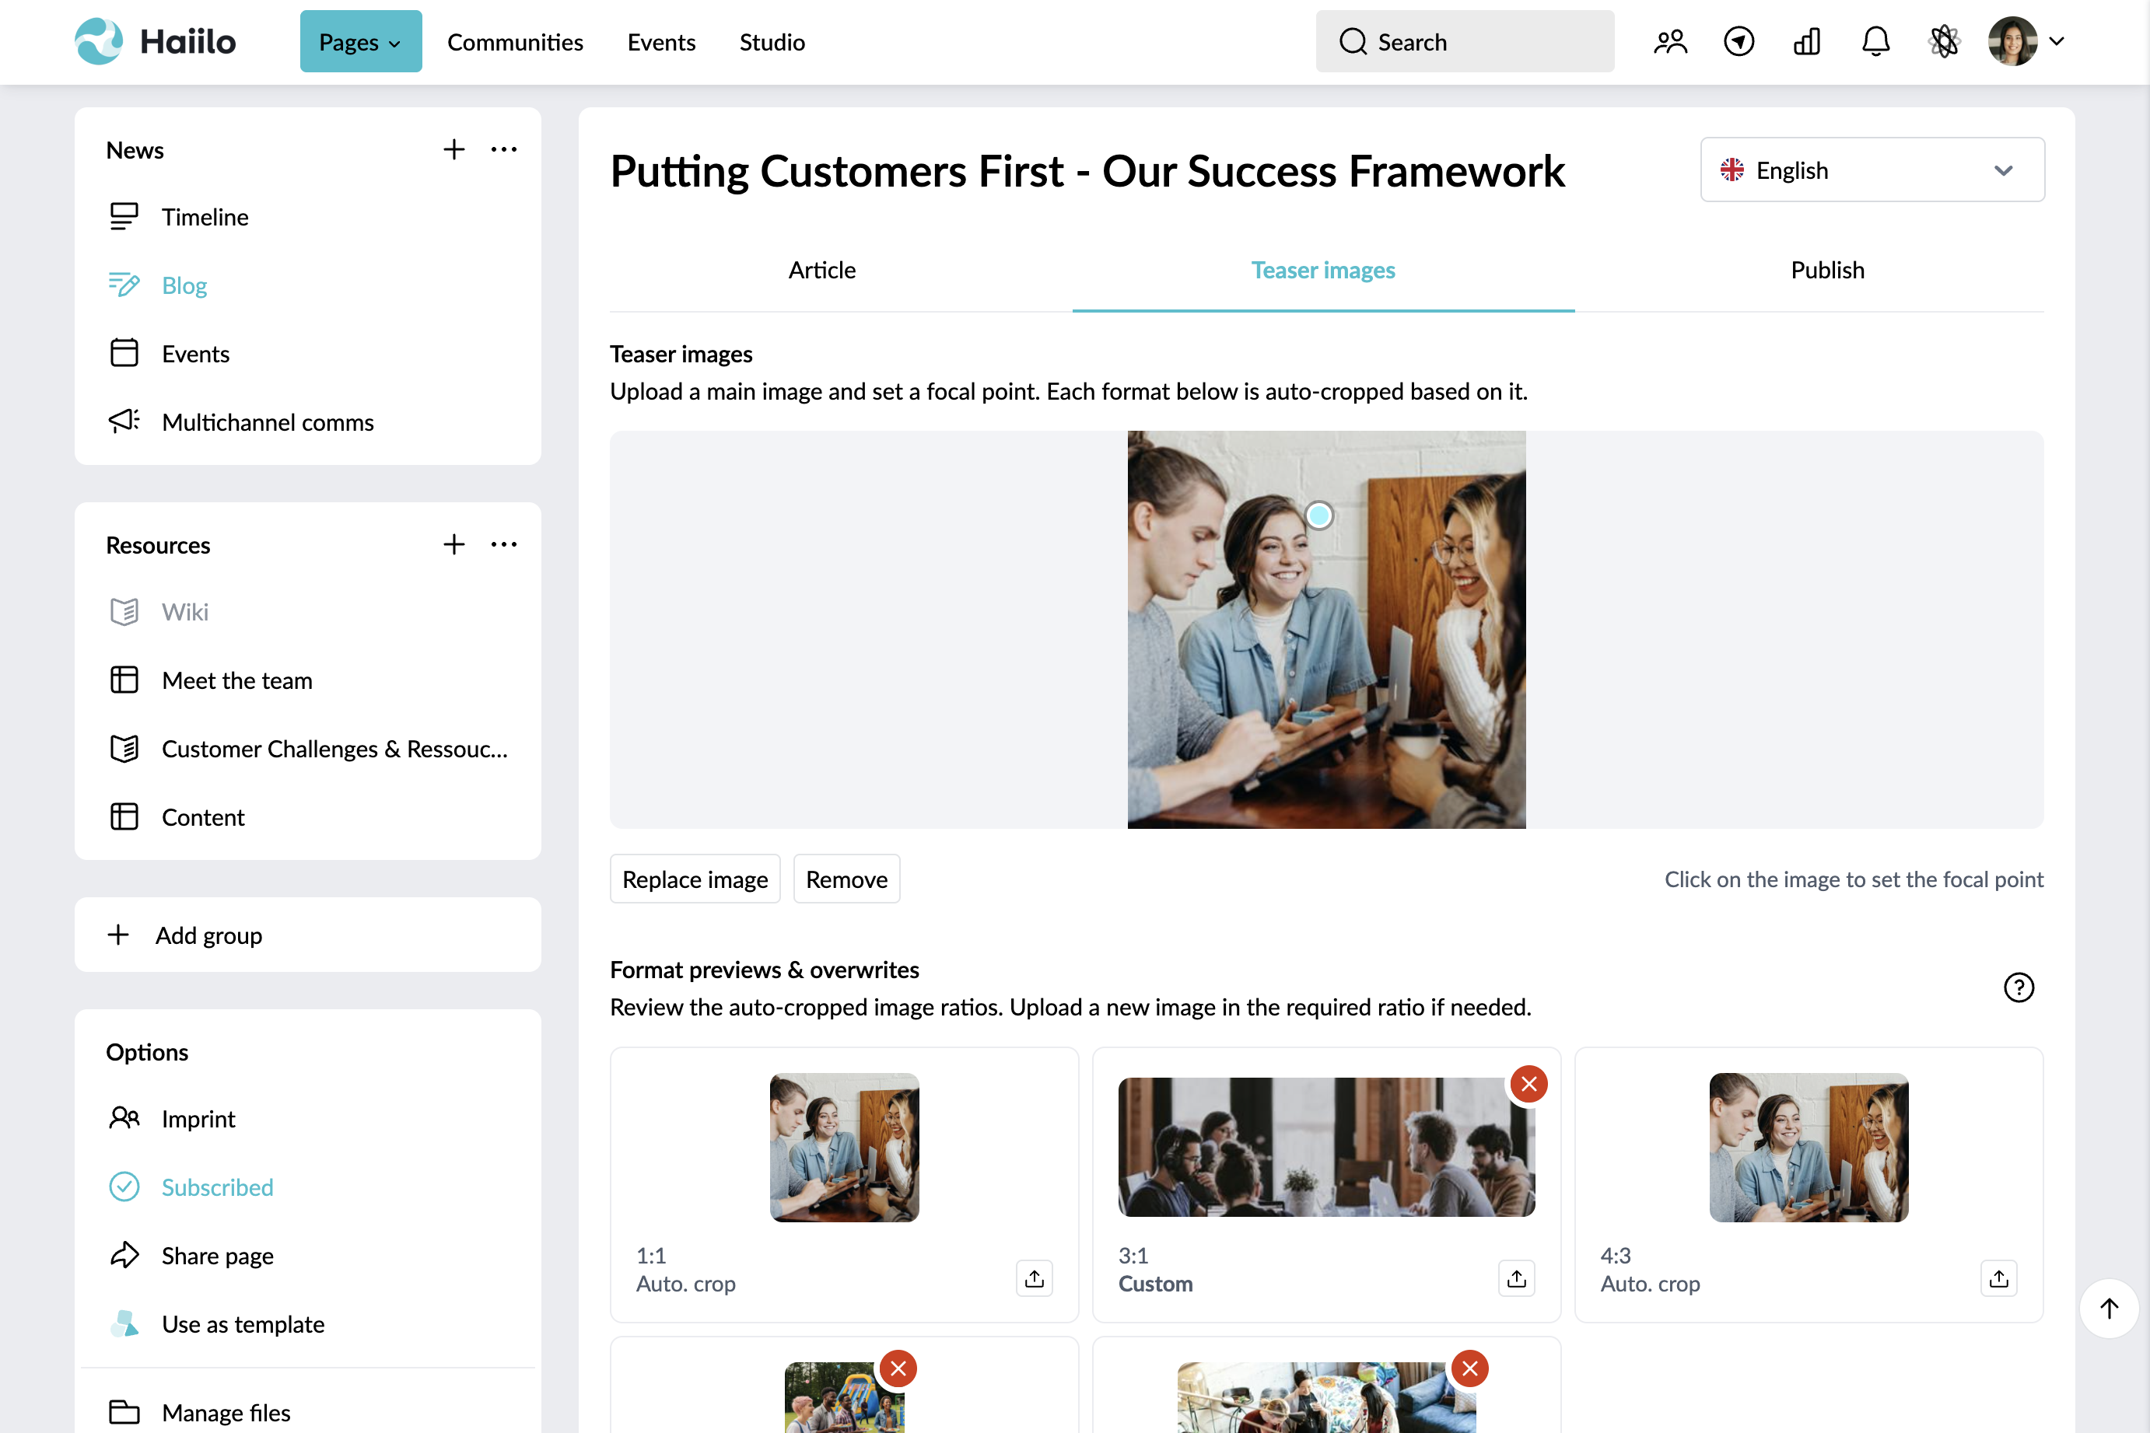Add a new item to News group
The height and width of the screenshot is (1433, 2150).
click(454, 149)
